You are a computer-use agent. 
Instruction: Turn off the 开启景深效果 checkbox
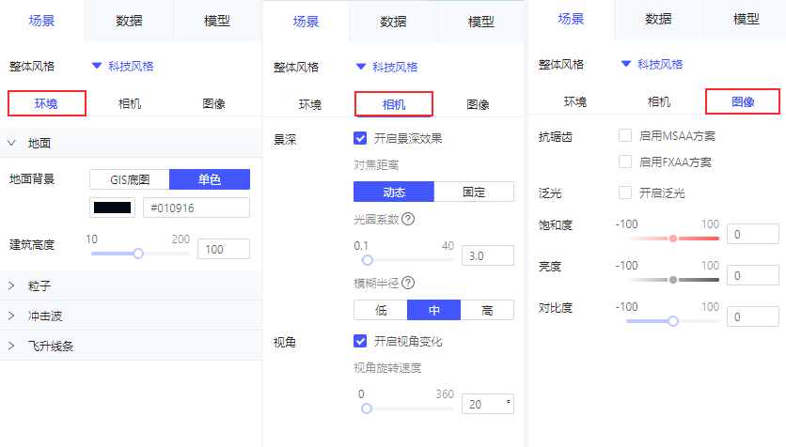[x=360, y=138]
